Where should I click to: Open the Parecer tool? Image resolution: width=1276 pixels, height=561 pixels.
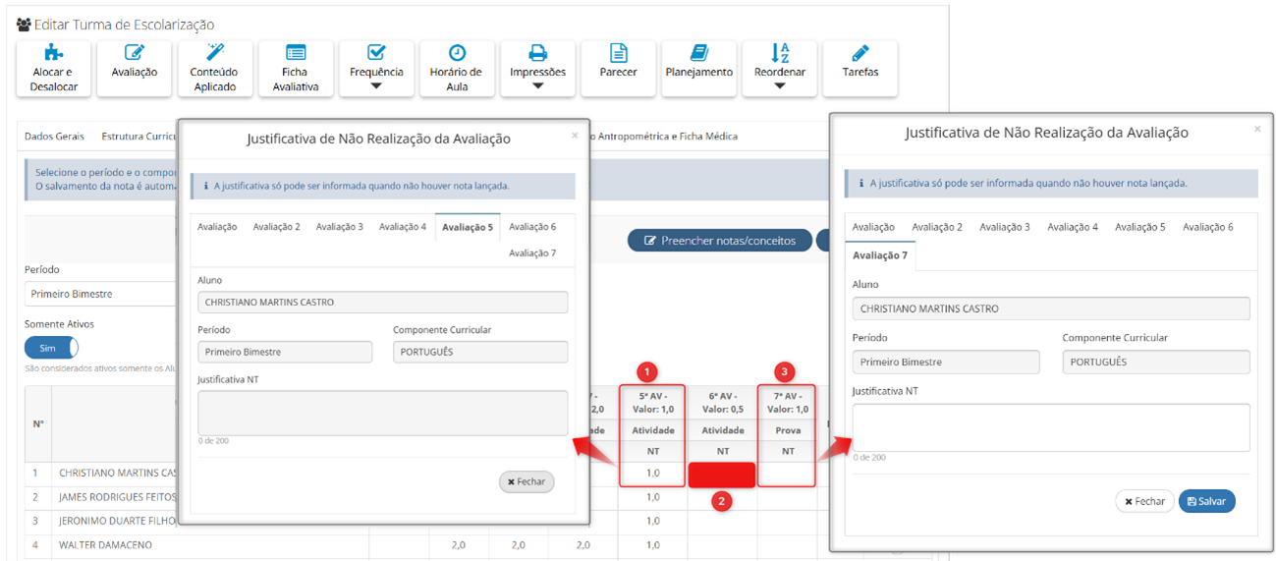pos(618,69)
